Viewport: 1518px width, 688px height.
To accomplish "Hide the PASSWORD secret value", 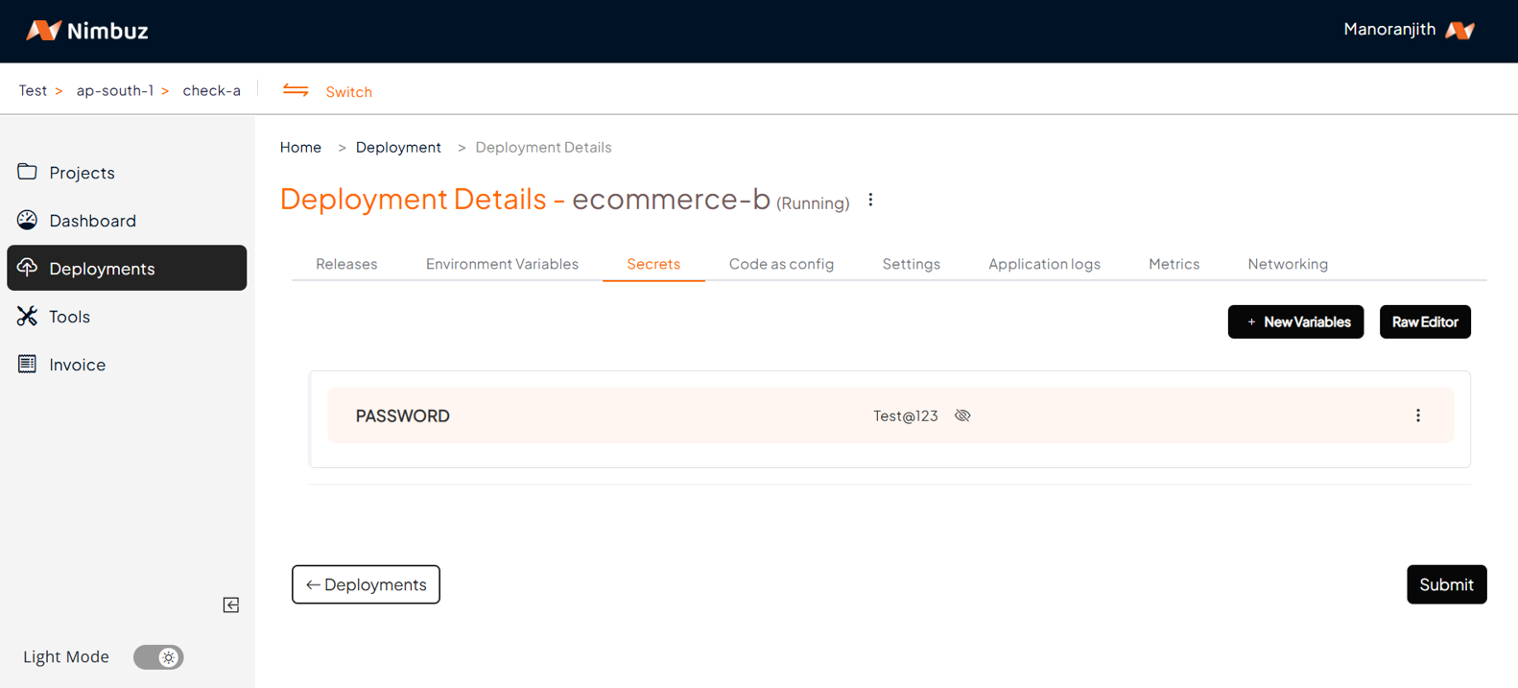I will tap(962, 415).
